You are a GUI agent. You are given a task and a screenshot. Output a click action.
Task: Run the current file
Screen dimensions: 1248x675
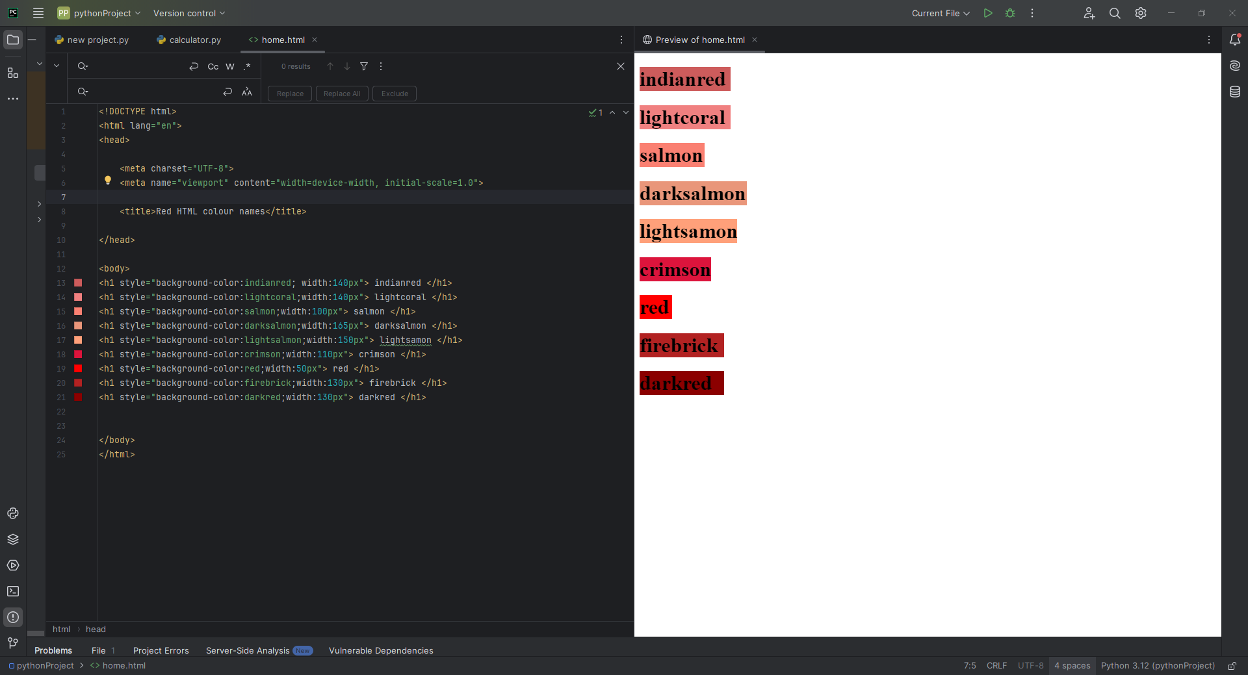[988, 13]
